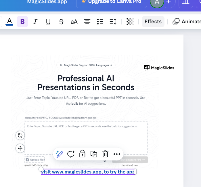The width and height of the screenshot is (201, 187).
Task: Click the MagicSlides logo on the slide
Action: [159, 68]
